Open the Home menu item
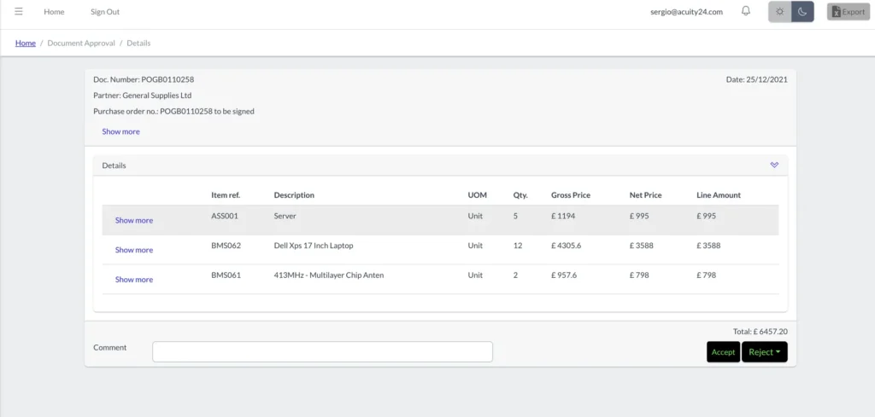 coord(54,12)
